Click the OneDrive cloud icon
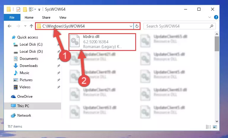 (x=13, y=97)
